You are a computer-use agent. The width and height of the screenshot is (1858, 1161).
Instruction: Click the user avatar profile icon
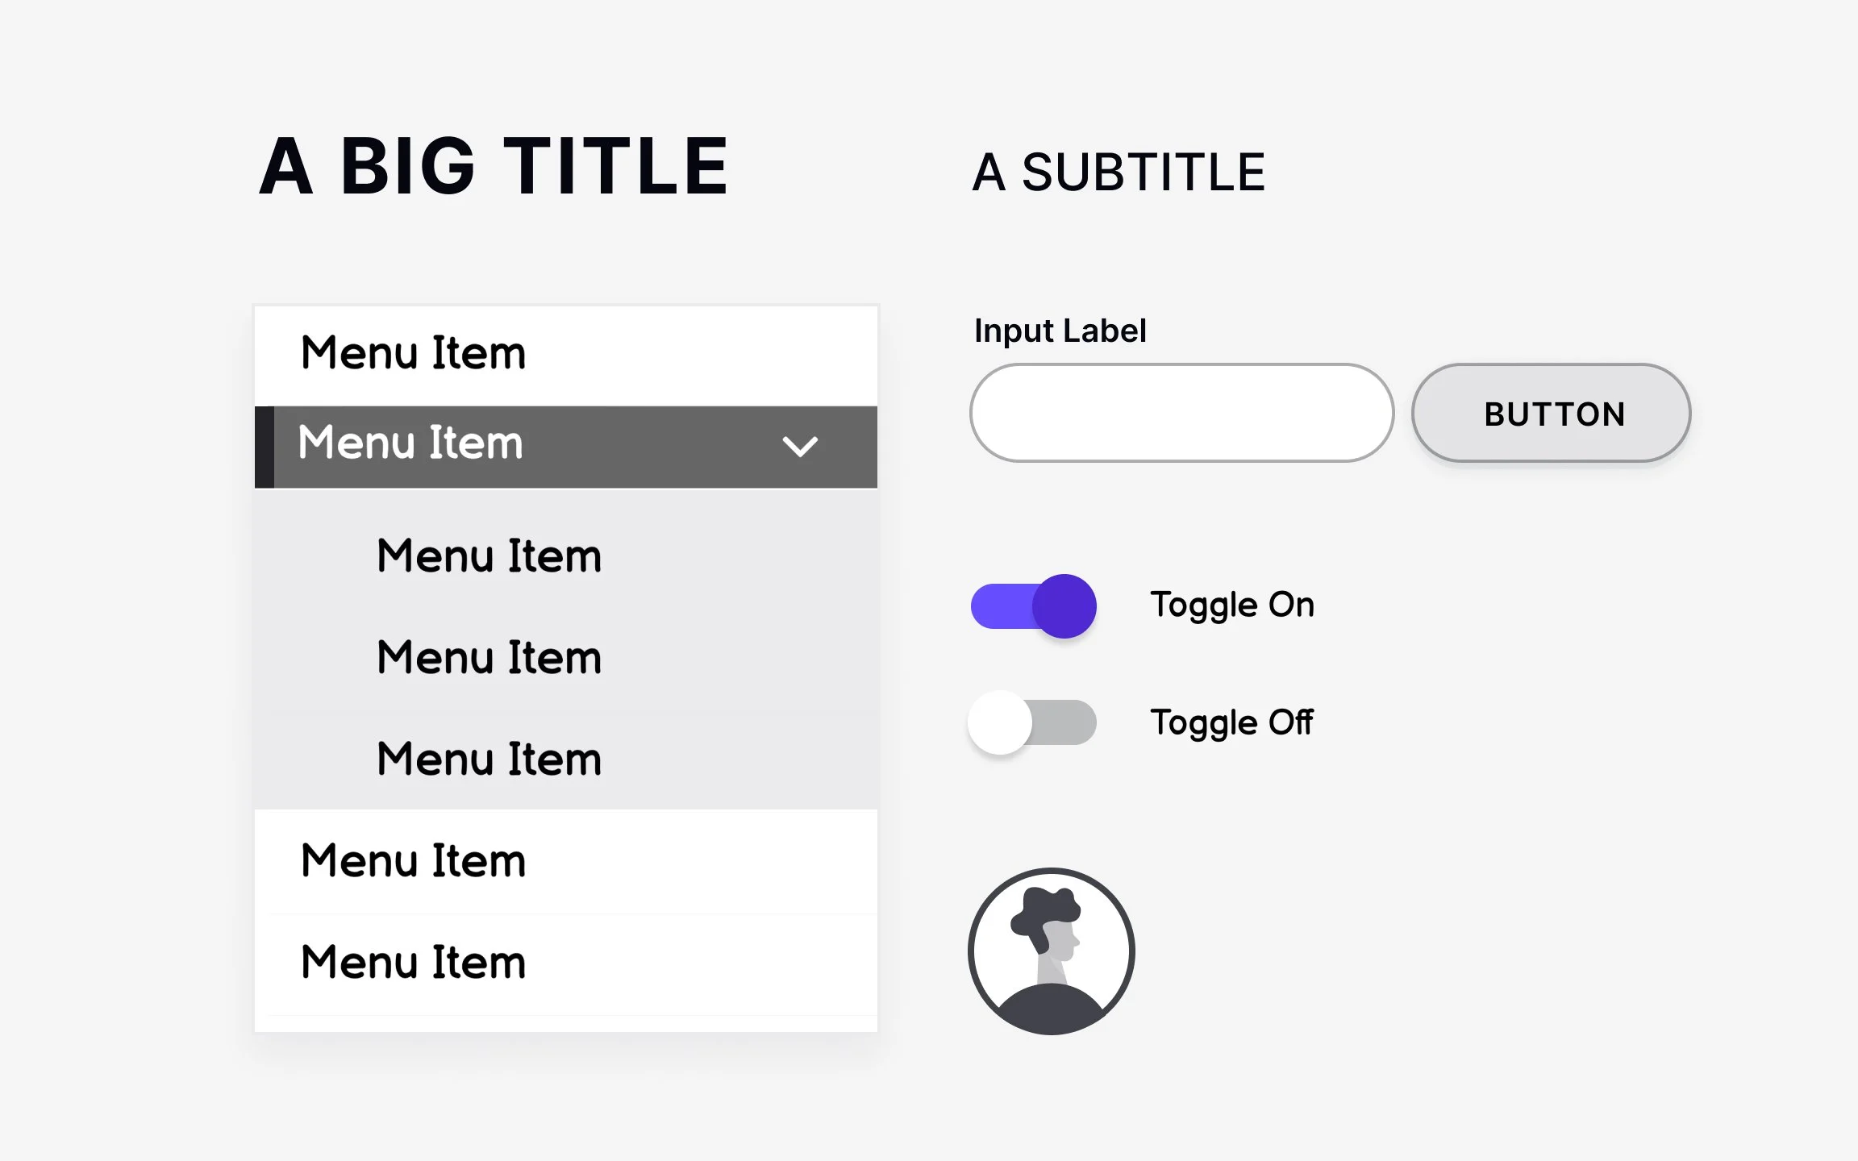1052,951
